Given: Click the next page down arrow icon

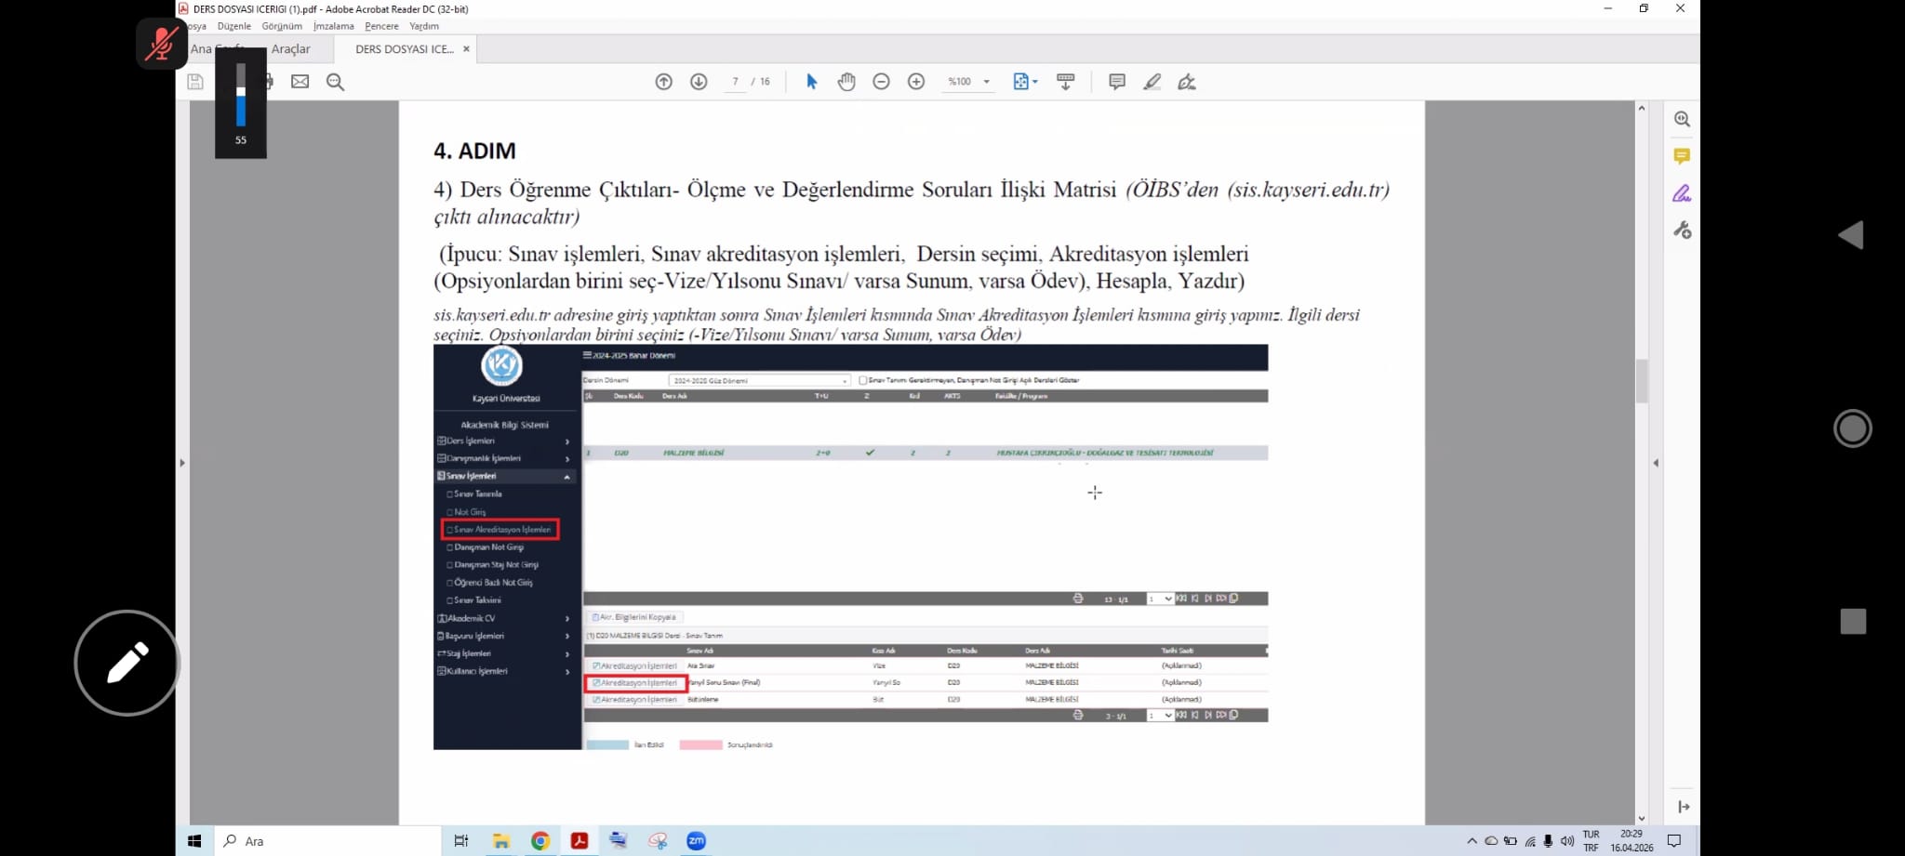Looking at the screenshot, I should click(x=699, y=82).
